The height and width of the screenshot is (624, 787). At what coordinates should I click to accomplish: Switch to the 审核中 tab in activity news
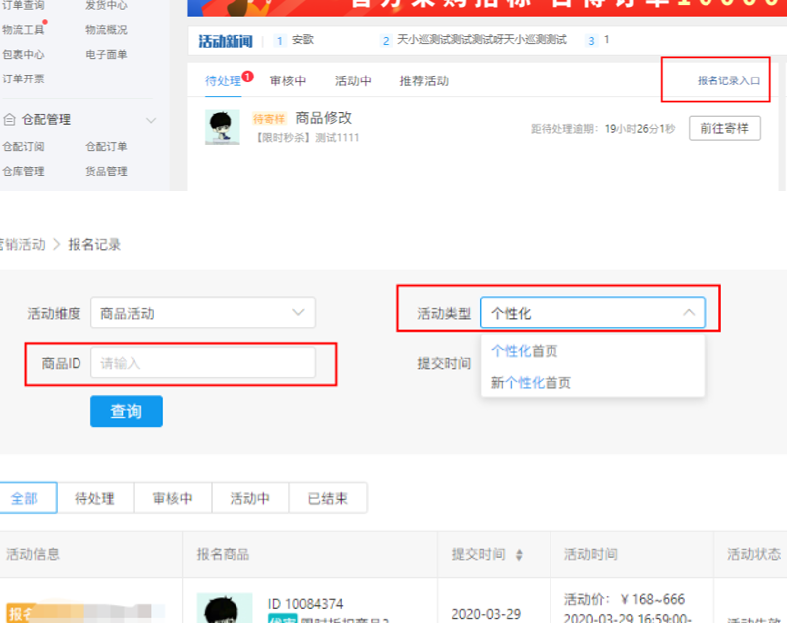(x=288, y=81)
